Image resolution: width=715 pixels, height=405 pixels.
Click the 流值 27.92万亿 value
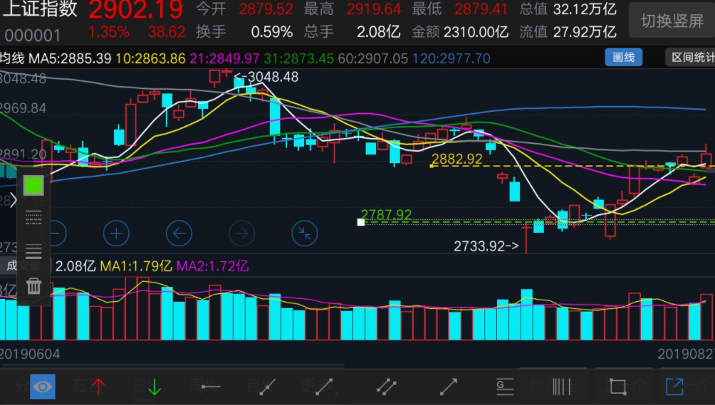click(x=585, y=32)
